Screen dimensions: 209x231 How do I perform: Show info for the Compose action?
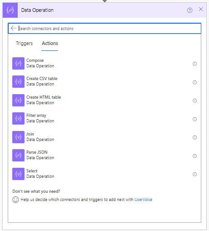(194, 64)
